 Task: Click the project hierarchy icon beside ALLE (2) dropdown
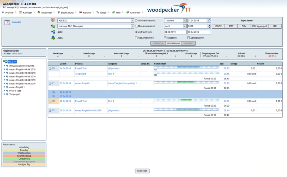[x=53, y=20]
